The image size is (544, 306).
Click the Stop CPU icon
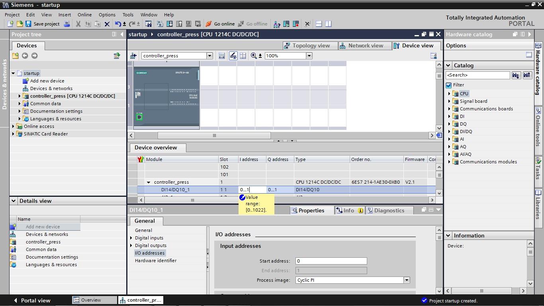pos(296,24)
